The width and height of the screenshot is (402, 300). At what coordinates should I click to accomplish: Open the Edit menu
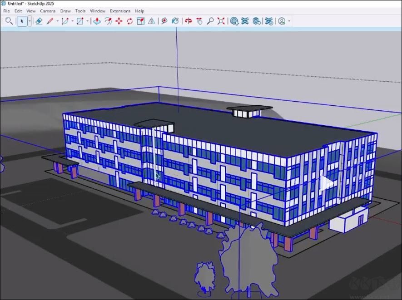click(x=18, y=11)
